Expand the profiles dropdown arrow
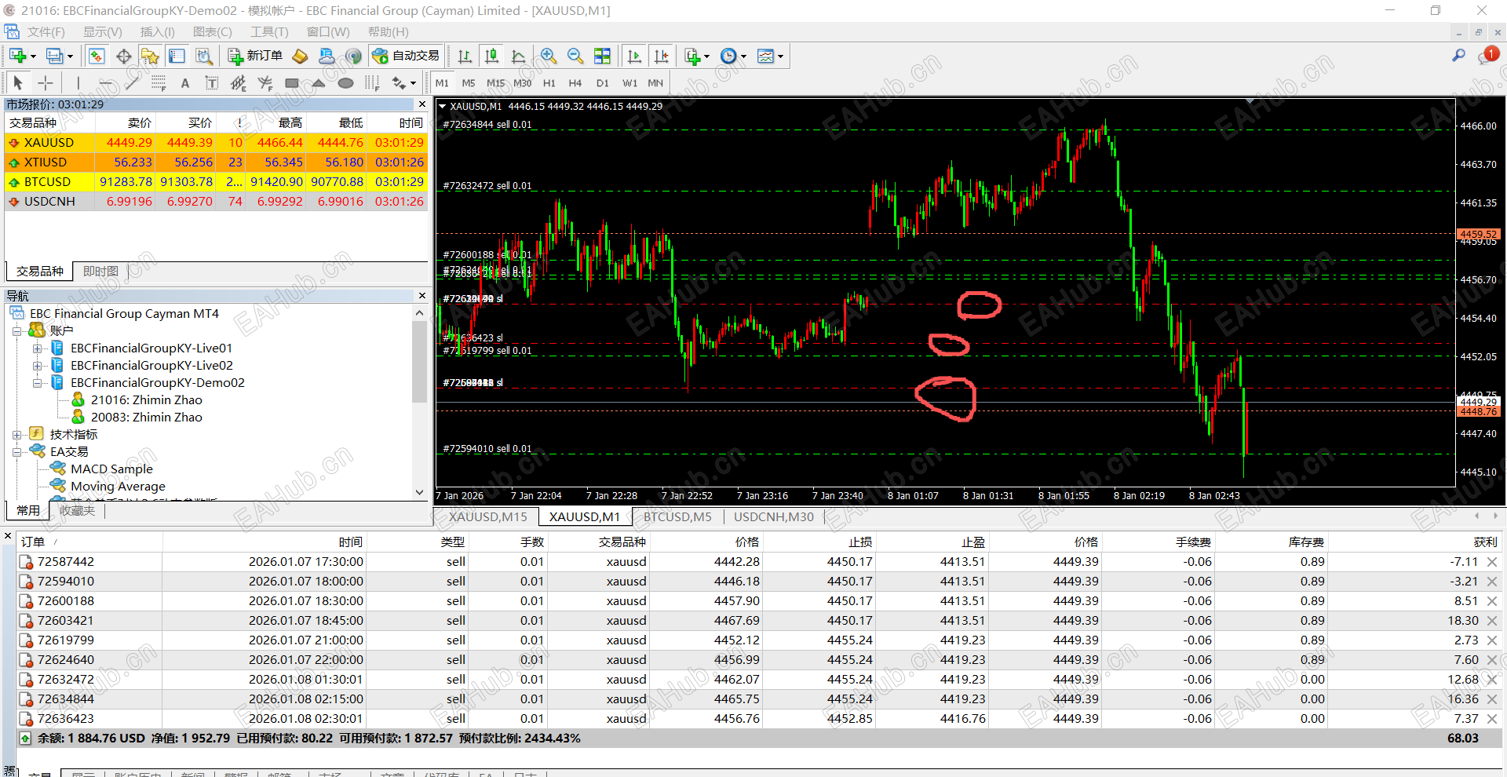The height and width of the screenshot is (777, 1507). point(70,57)
